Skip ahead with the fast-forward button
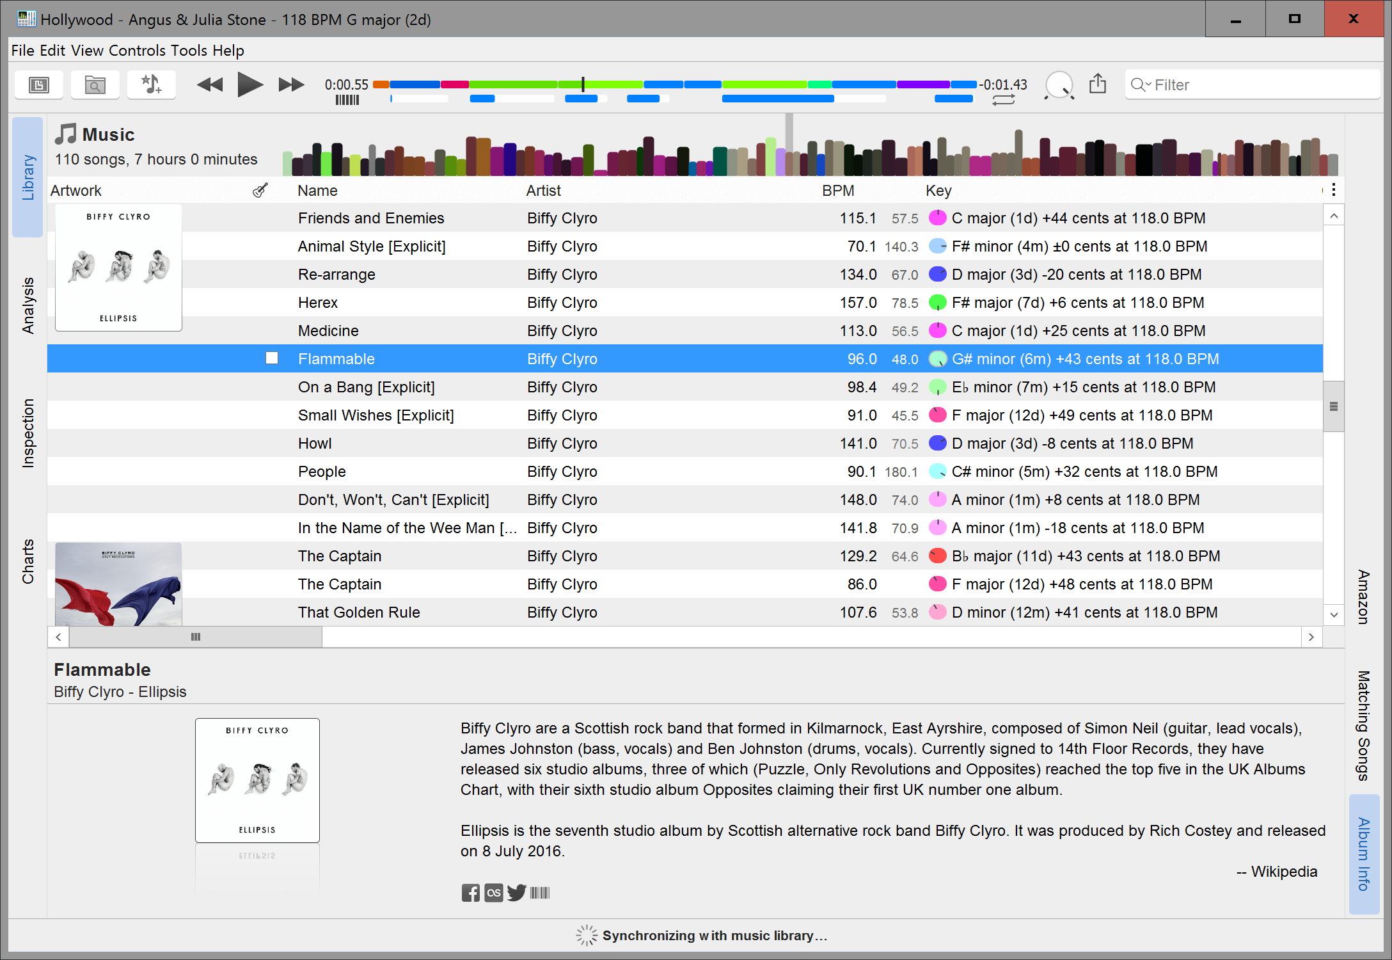This screenshot has height=960, width=1392. click(291, 84)
